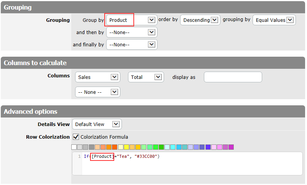Pick the vivid violet color swatch

tap(208, 147)
